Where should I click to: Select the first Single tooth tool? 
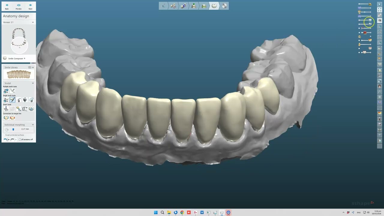click(x=6, y=100)
